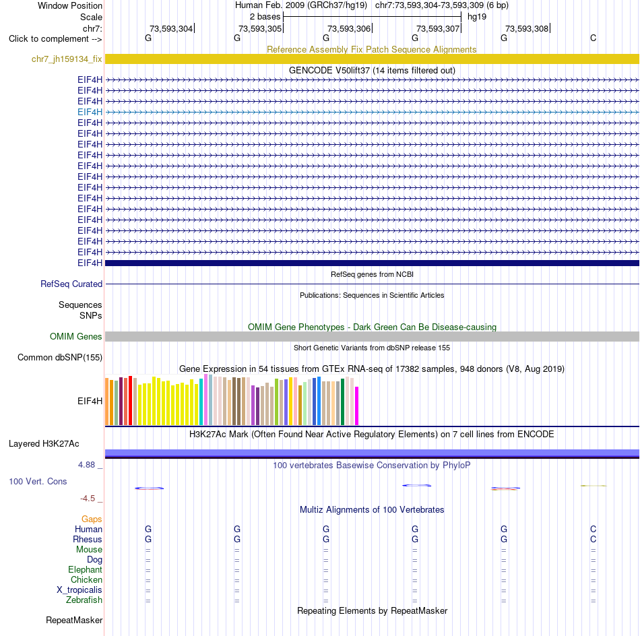Click the dark green bar in GTEx chart
The height and width of the screenshot is (636, 640).
point(342,402)
